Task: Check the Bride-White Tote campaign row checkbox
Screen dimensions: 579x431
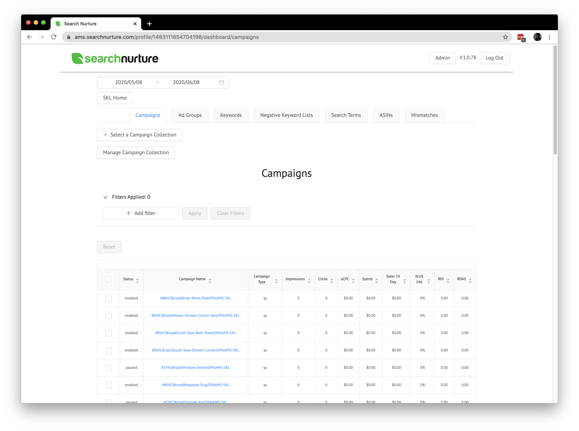Action: 109,299
